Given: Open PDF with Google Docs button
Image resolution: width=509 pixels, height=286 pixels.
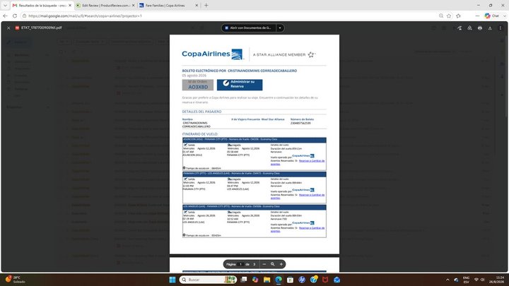Looking at the screenshot, I should 249,28.
